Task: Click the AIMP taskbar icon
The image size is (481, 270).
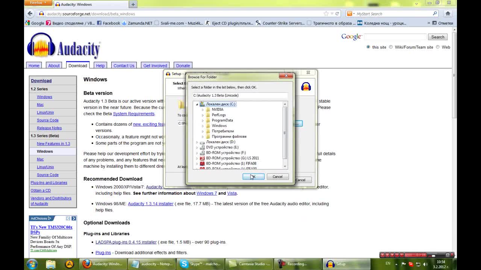Action: (x=70, y=264)
